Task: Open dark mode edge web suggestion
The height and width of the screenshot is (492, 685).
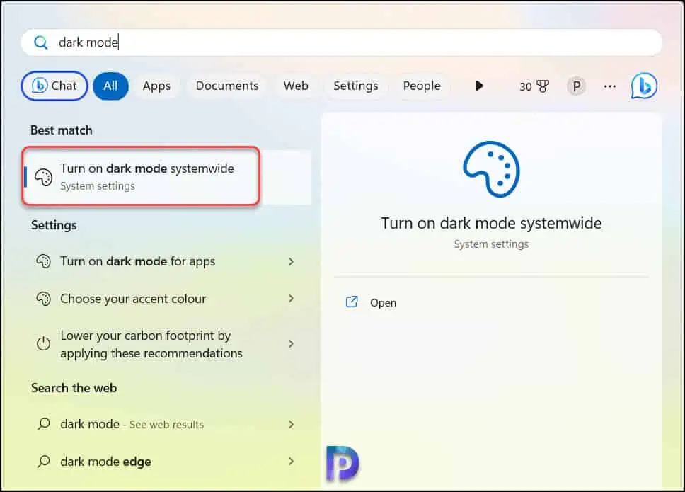Action: coord(165,462)
